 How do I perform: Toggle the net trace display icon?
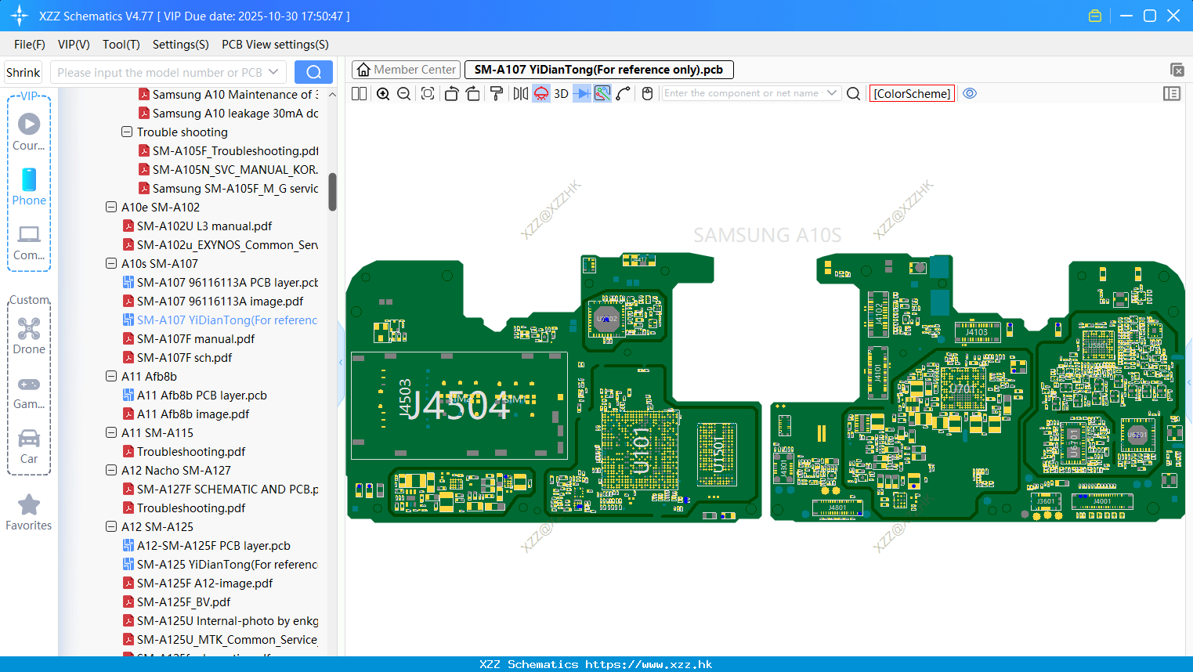click(x=602, y=93)
